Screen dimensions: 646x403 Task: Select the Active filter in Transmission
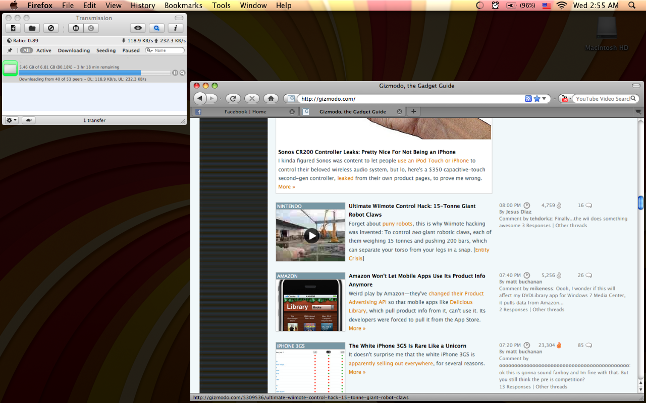coord(44,50)
